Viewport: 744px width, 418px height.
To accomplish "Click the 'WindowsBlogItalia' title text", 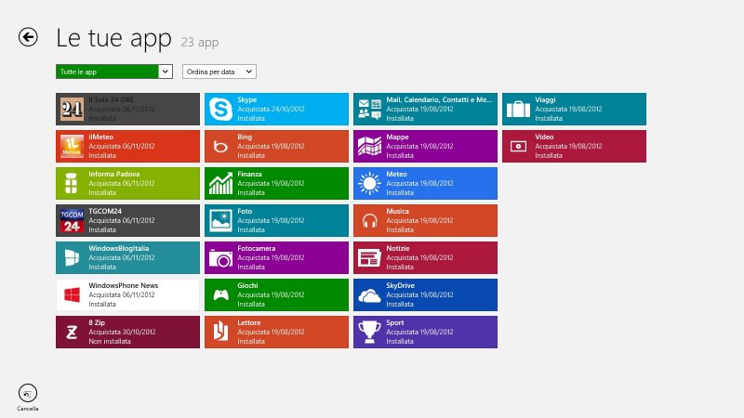I will coord(119,248).
